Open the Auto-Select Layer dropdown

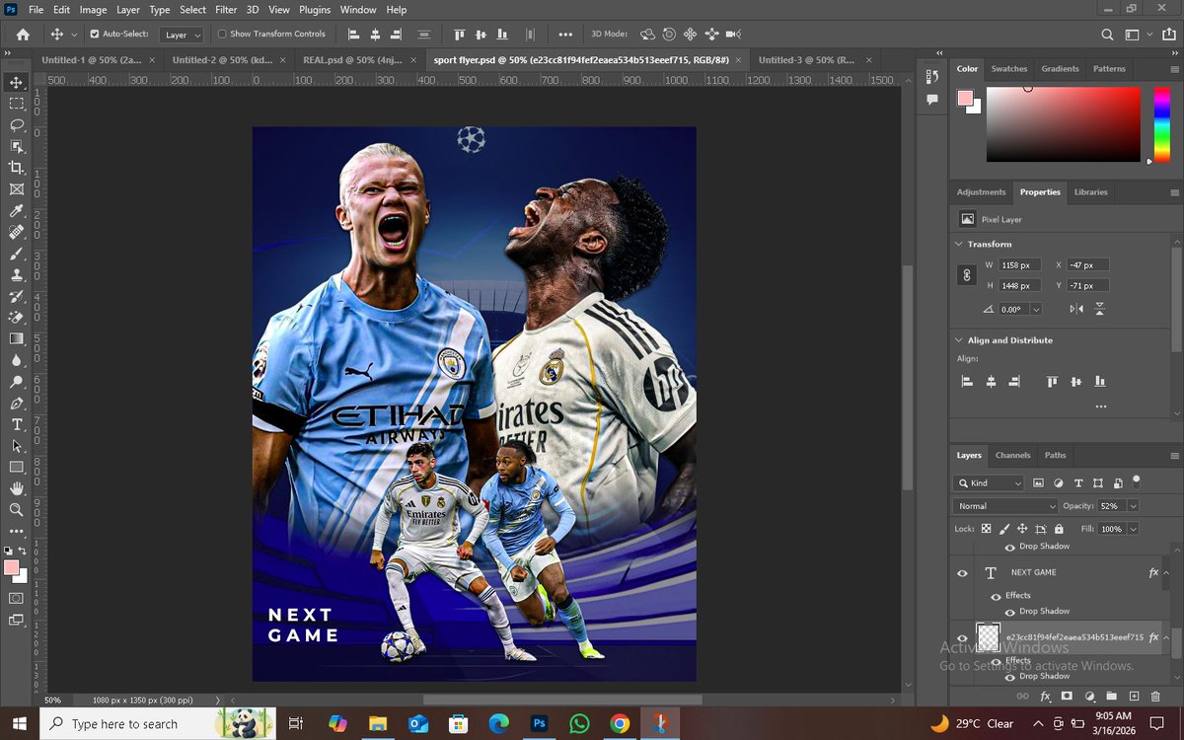(x=183, y=34)
